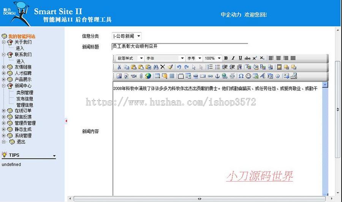Viewport: 342px width, 202px height.
Task: Click the binoculars find icon
Action: [x=155, y=67]
